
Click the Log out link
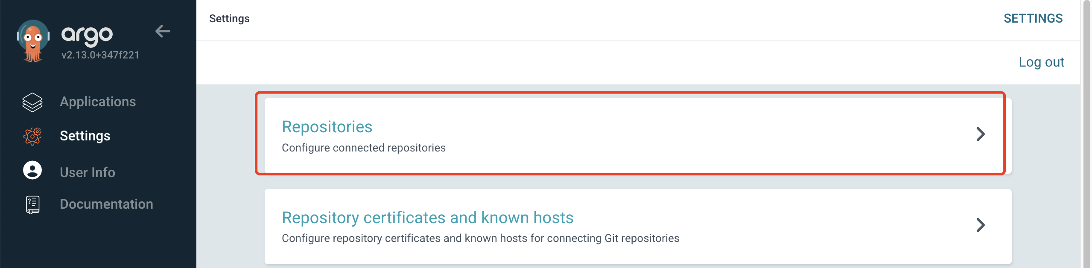point(1041,62)
